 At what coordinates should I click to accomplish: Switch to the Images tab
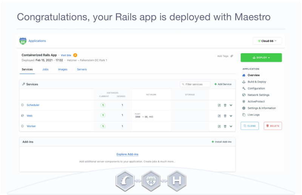point(63,69)
